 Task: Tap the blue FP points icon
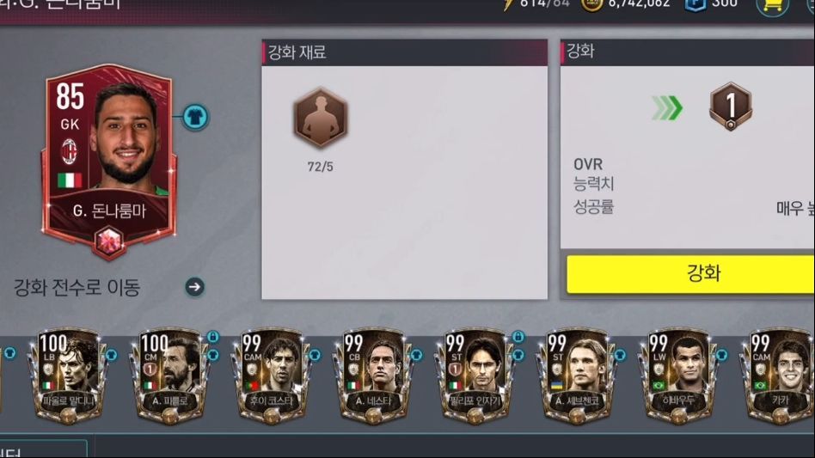(695, 4)
